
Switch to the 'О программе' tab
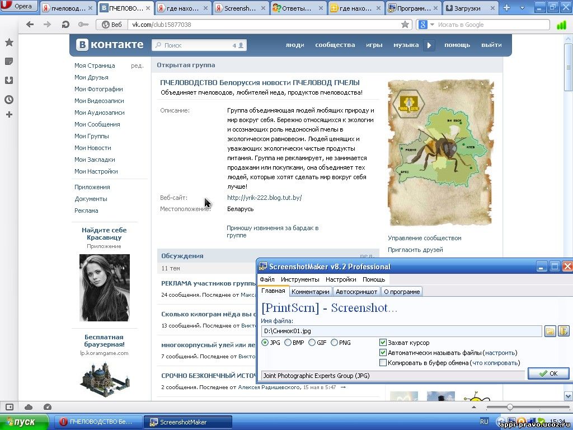pyautogui.click(x=402, y=292)
